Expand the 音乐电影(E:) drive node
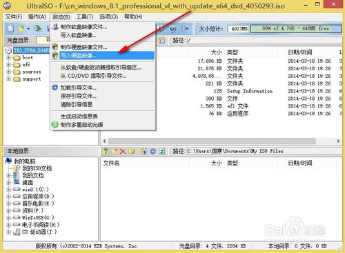 [x=8, y=203]
